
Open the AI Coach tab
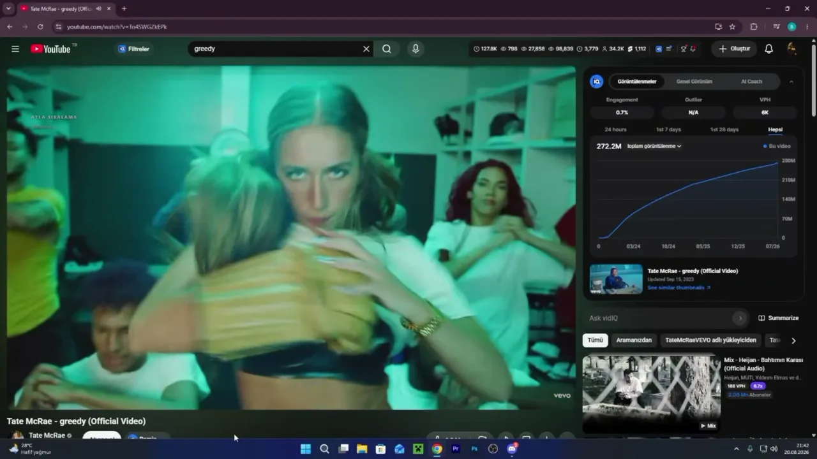pos(751,82)
